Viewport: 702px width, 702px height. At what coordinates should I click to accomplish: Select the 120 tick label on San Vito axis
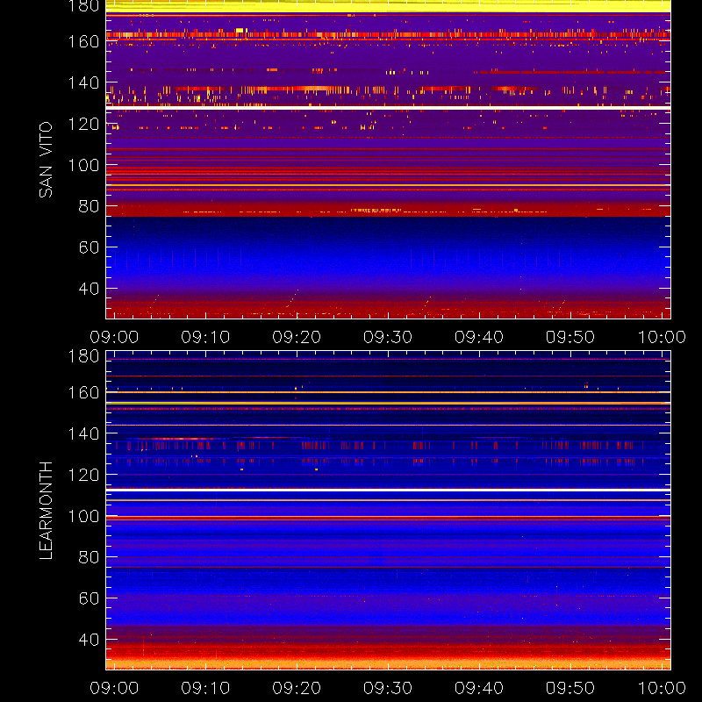click(x=83, y=124)
